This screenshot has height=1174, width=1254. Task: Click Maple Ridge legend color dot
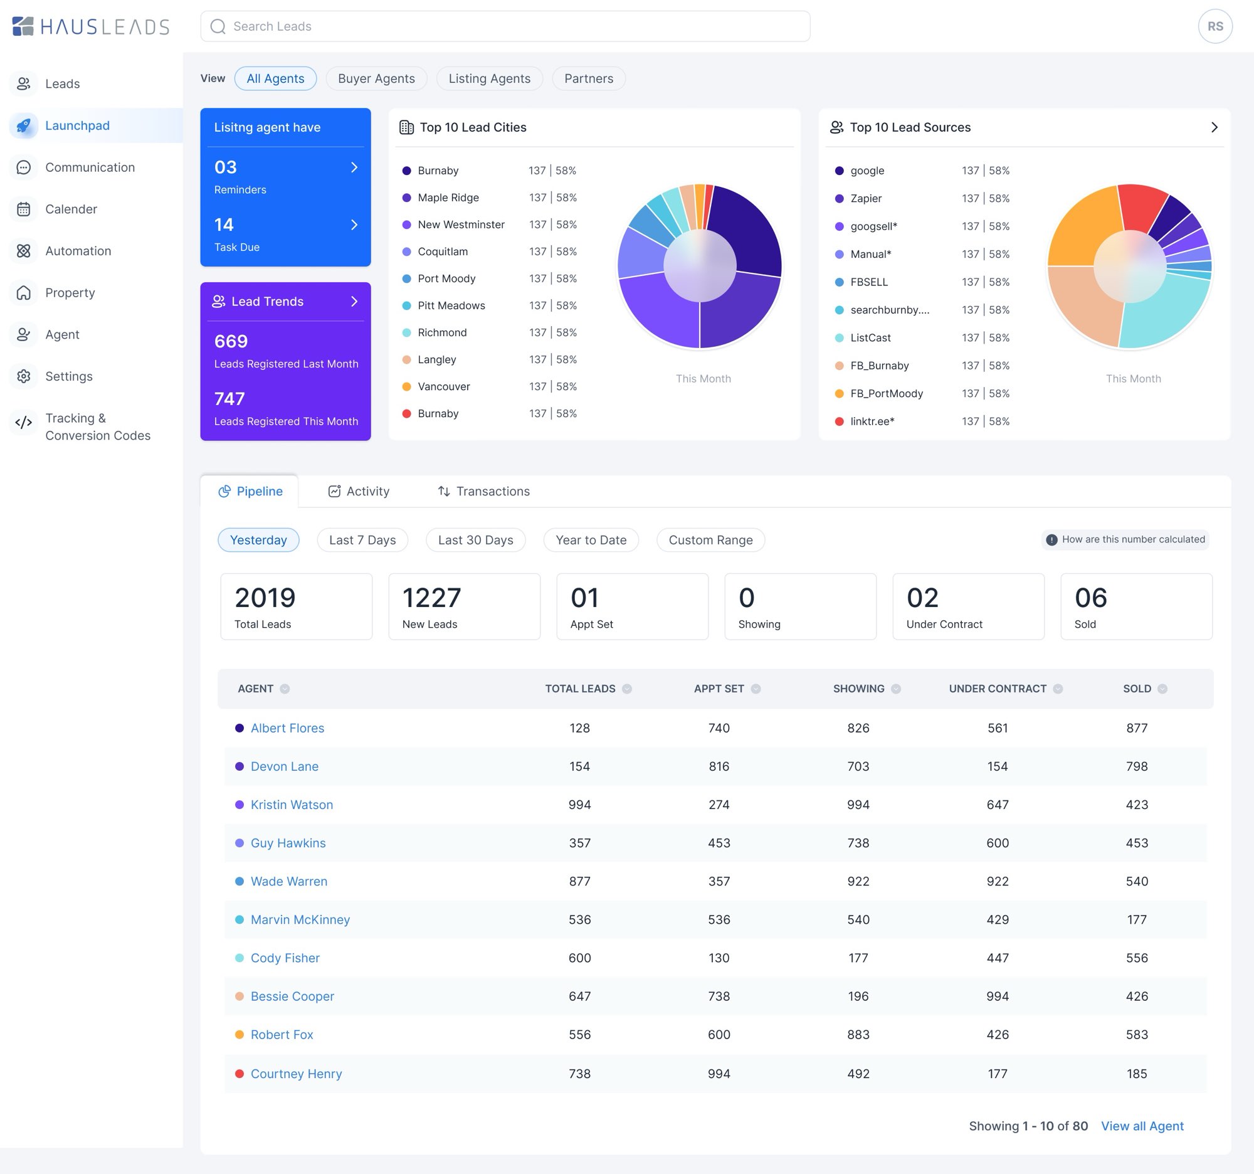pos(407,198)
